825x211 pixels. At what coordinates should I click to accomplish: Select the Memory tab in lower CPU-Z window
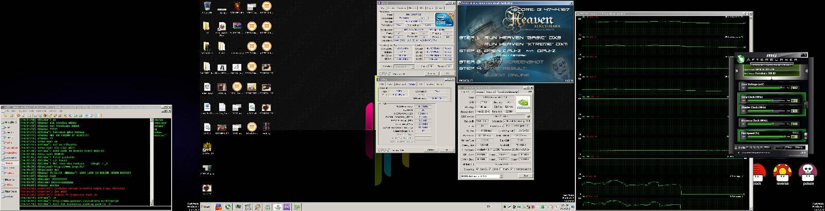click(x=412, y=83)
